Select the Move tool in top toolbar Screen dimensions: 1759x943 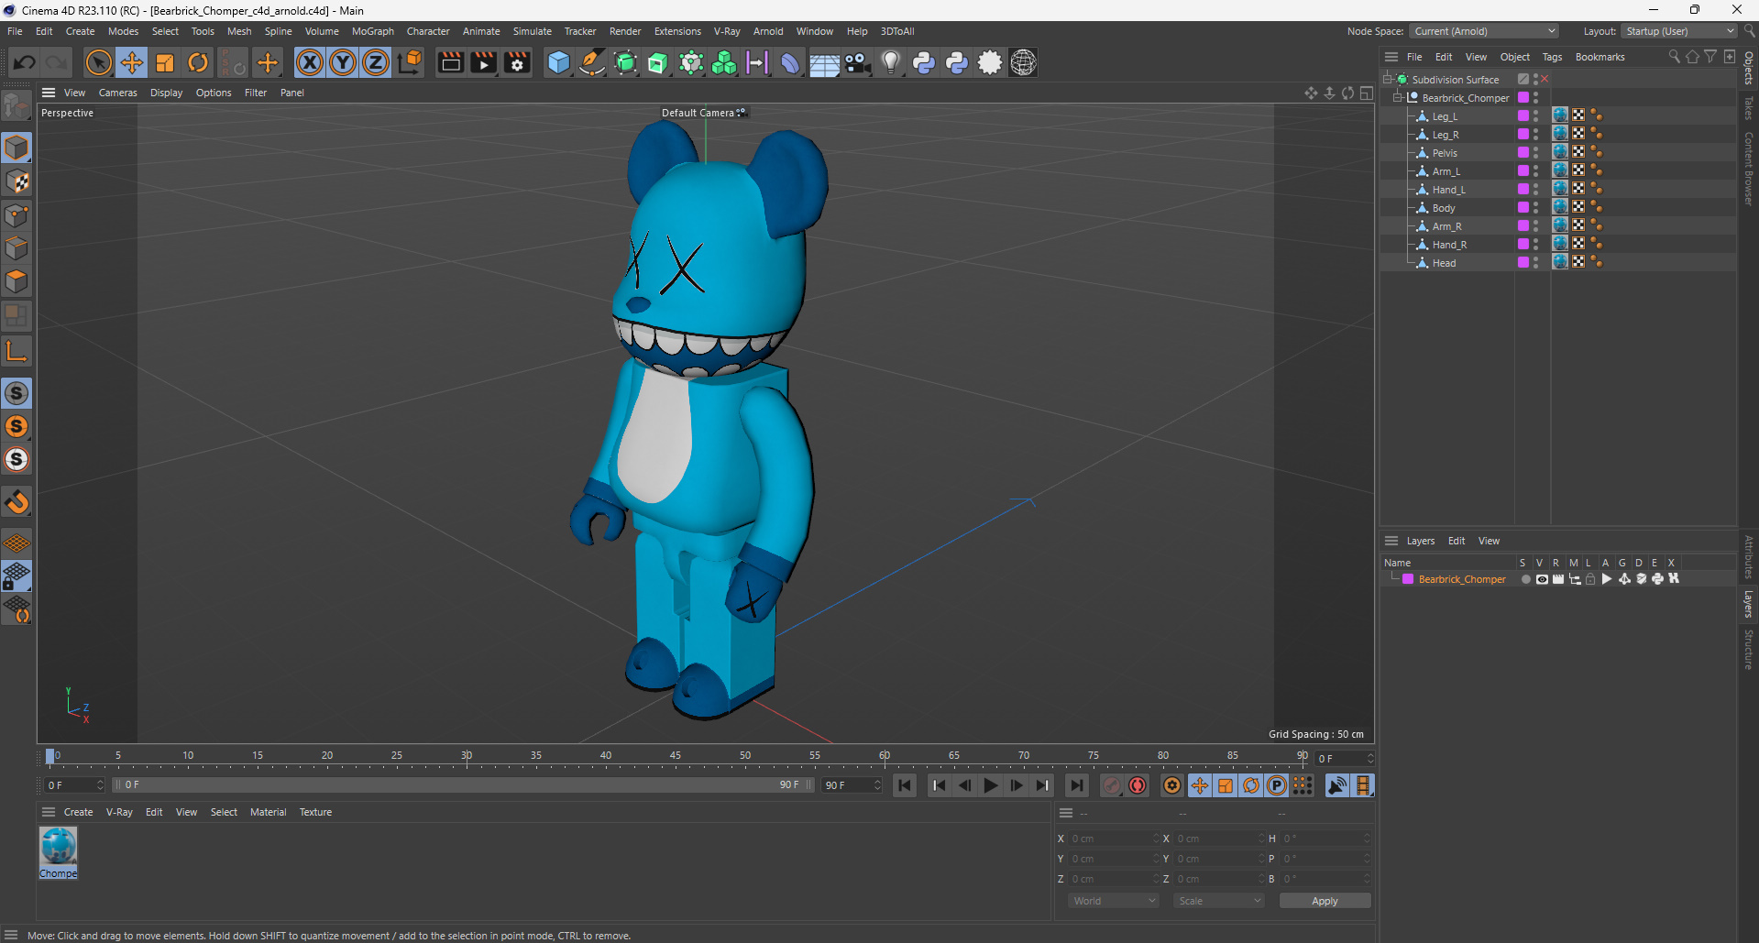tap(132, 62)
